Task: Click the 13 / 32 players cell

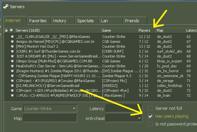Action: 144,46
